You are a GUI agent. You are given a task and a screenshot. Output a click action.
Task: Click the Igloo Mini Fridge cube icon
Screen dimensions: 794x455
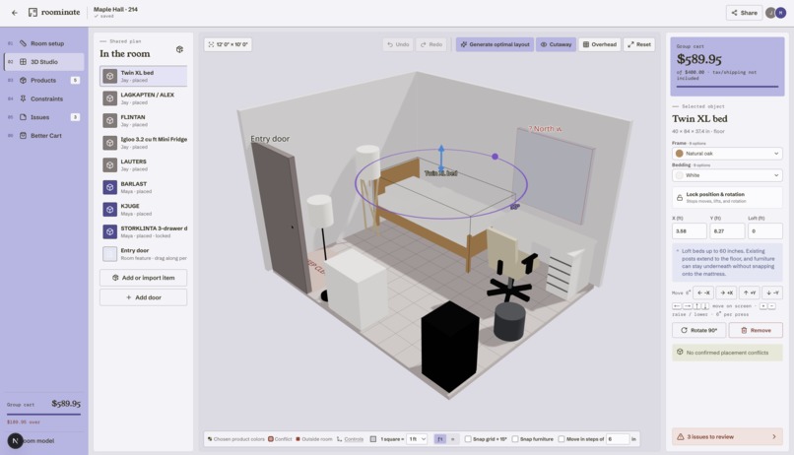(110, 143)
